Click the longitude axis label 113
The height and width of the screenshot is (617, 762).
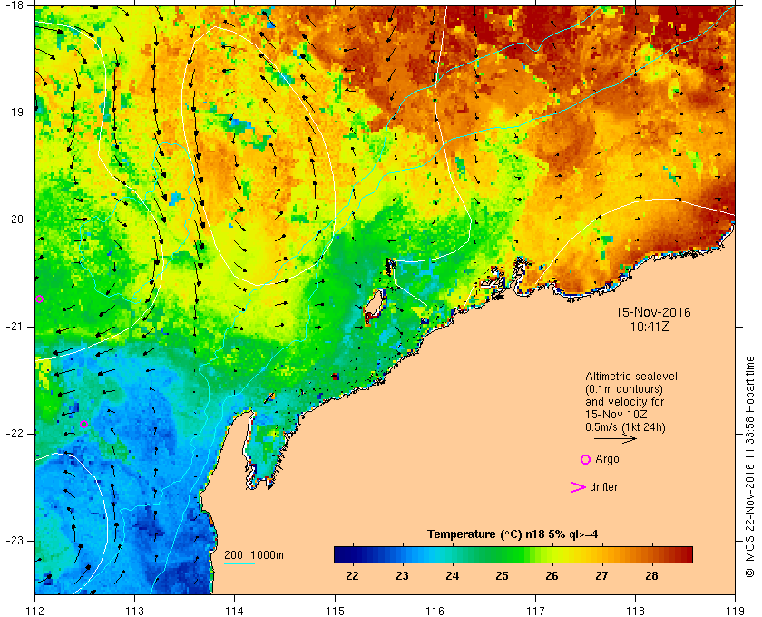(x=134, y=611)
